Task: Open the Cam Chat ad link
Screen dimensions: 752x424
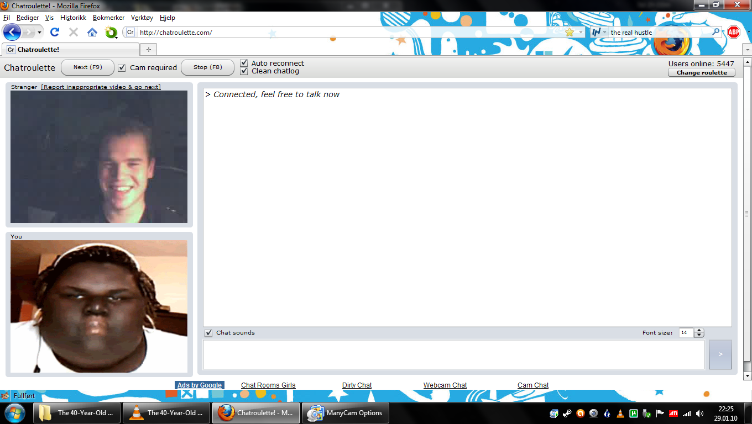Action: 533,385
